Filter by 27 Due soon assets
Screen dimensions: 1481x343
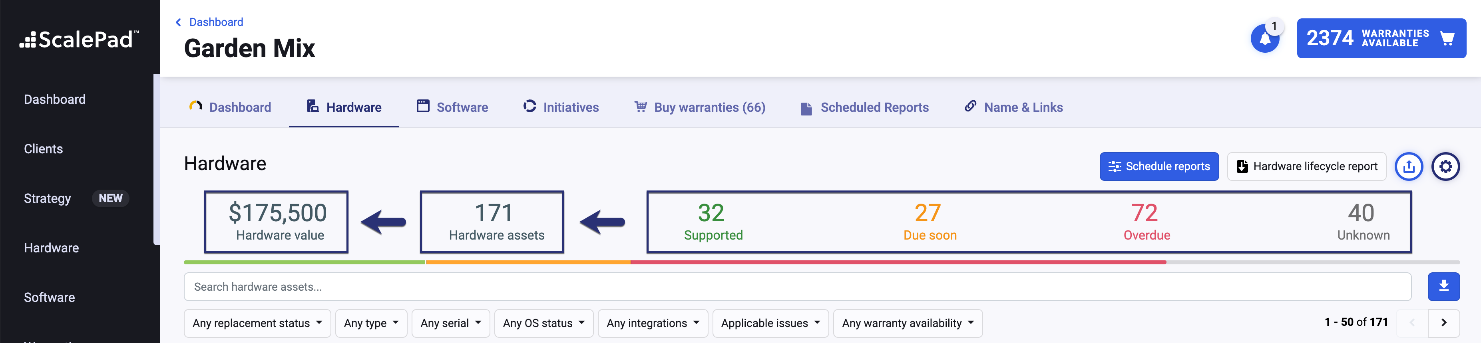[930, 222]
